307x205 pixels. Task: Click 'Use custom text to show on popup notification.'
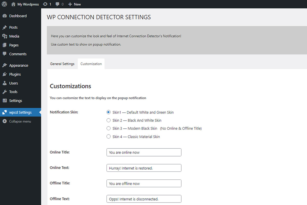pyautogui.click(x=86, y=44)
